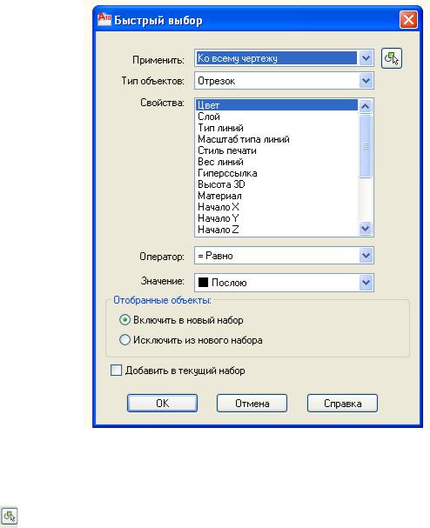Click the properties list scroll up arrow
The image size is (430, 528).
[366, 106]
